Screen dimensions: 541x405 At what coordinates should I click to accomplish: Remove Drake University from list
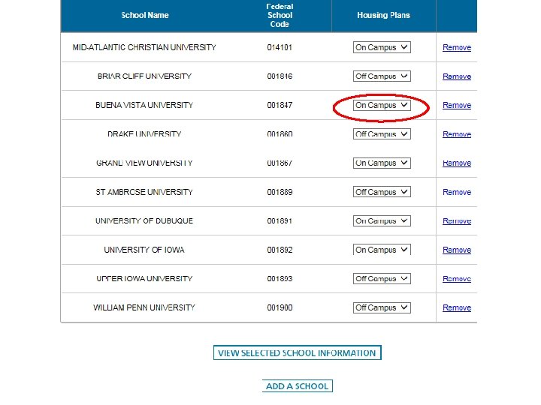point(457,134)
